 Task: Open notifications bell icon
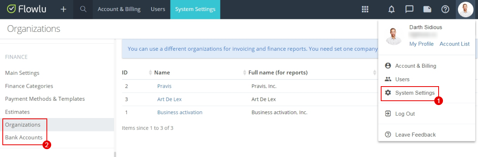pyautogui.click(x=391, y=9)
